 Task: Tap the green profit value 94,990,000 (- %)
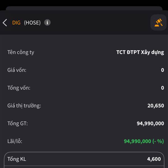144,141
